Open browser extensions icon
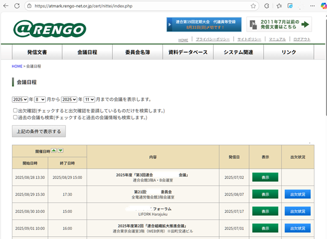Image resolution: width=327 pixels, height=239 pixels. pos(267,6)
